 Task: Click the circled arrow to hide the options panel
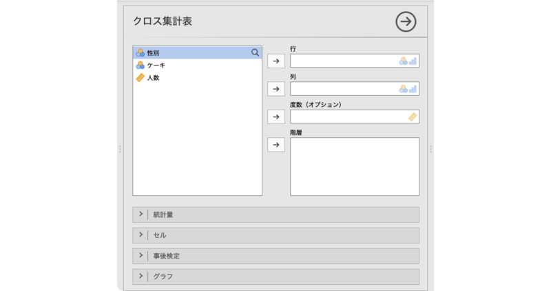pyautogui.click(x=406, y=22)
